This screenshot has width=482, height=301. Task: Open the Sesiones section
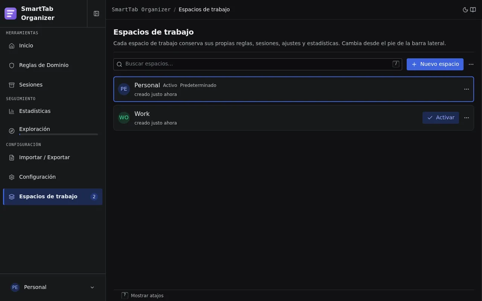point(53,85)
